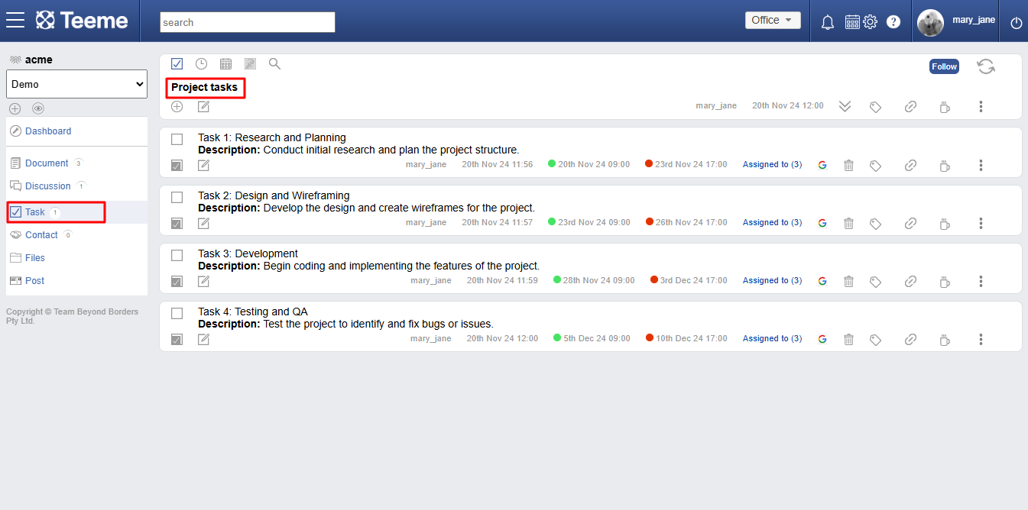Delete Task 2 with trash icon
1028x510 pixels.
(848, 223)
